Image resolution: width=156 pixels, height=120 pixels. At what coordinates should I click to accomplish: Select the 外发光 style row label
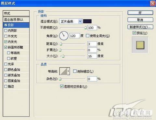[12, 36]
